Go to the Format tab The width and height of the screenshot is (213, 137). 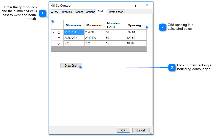(79, 12)
